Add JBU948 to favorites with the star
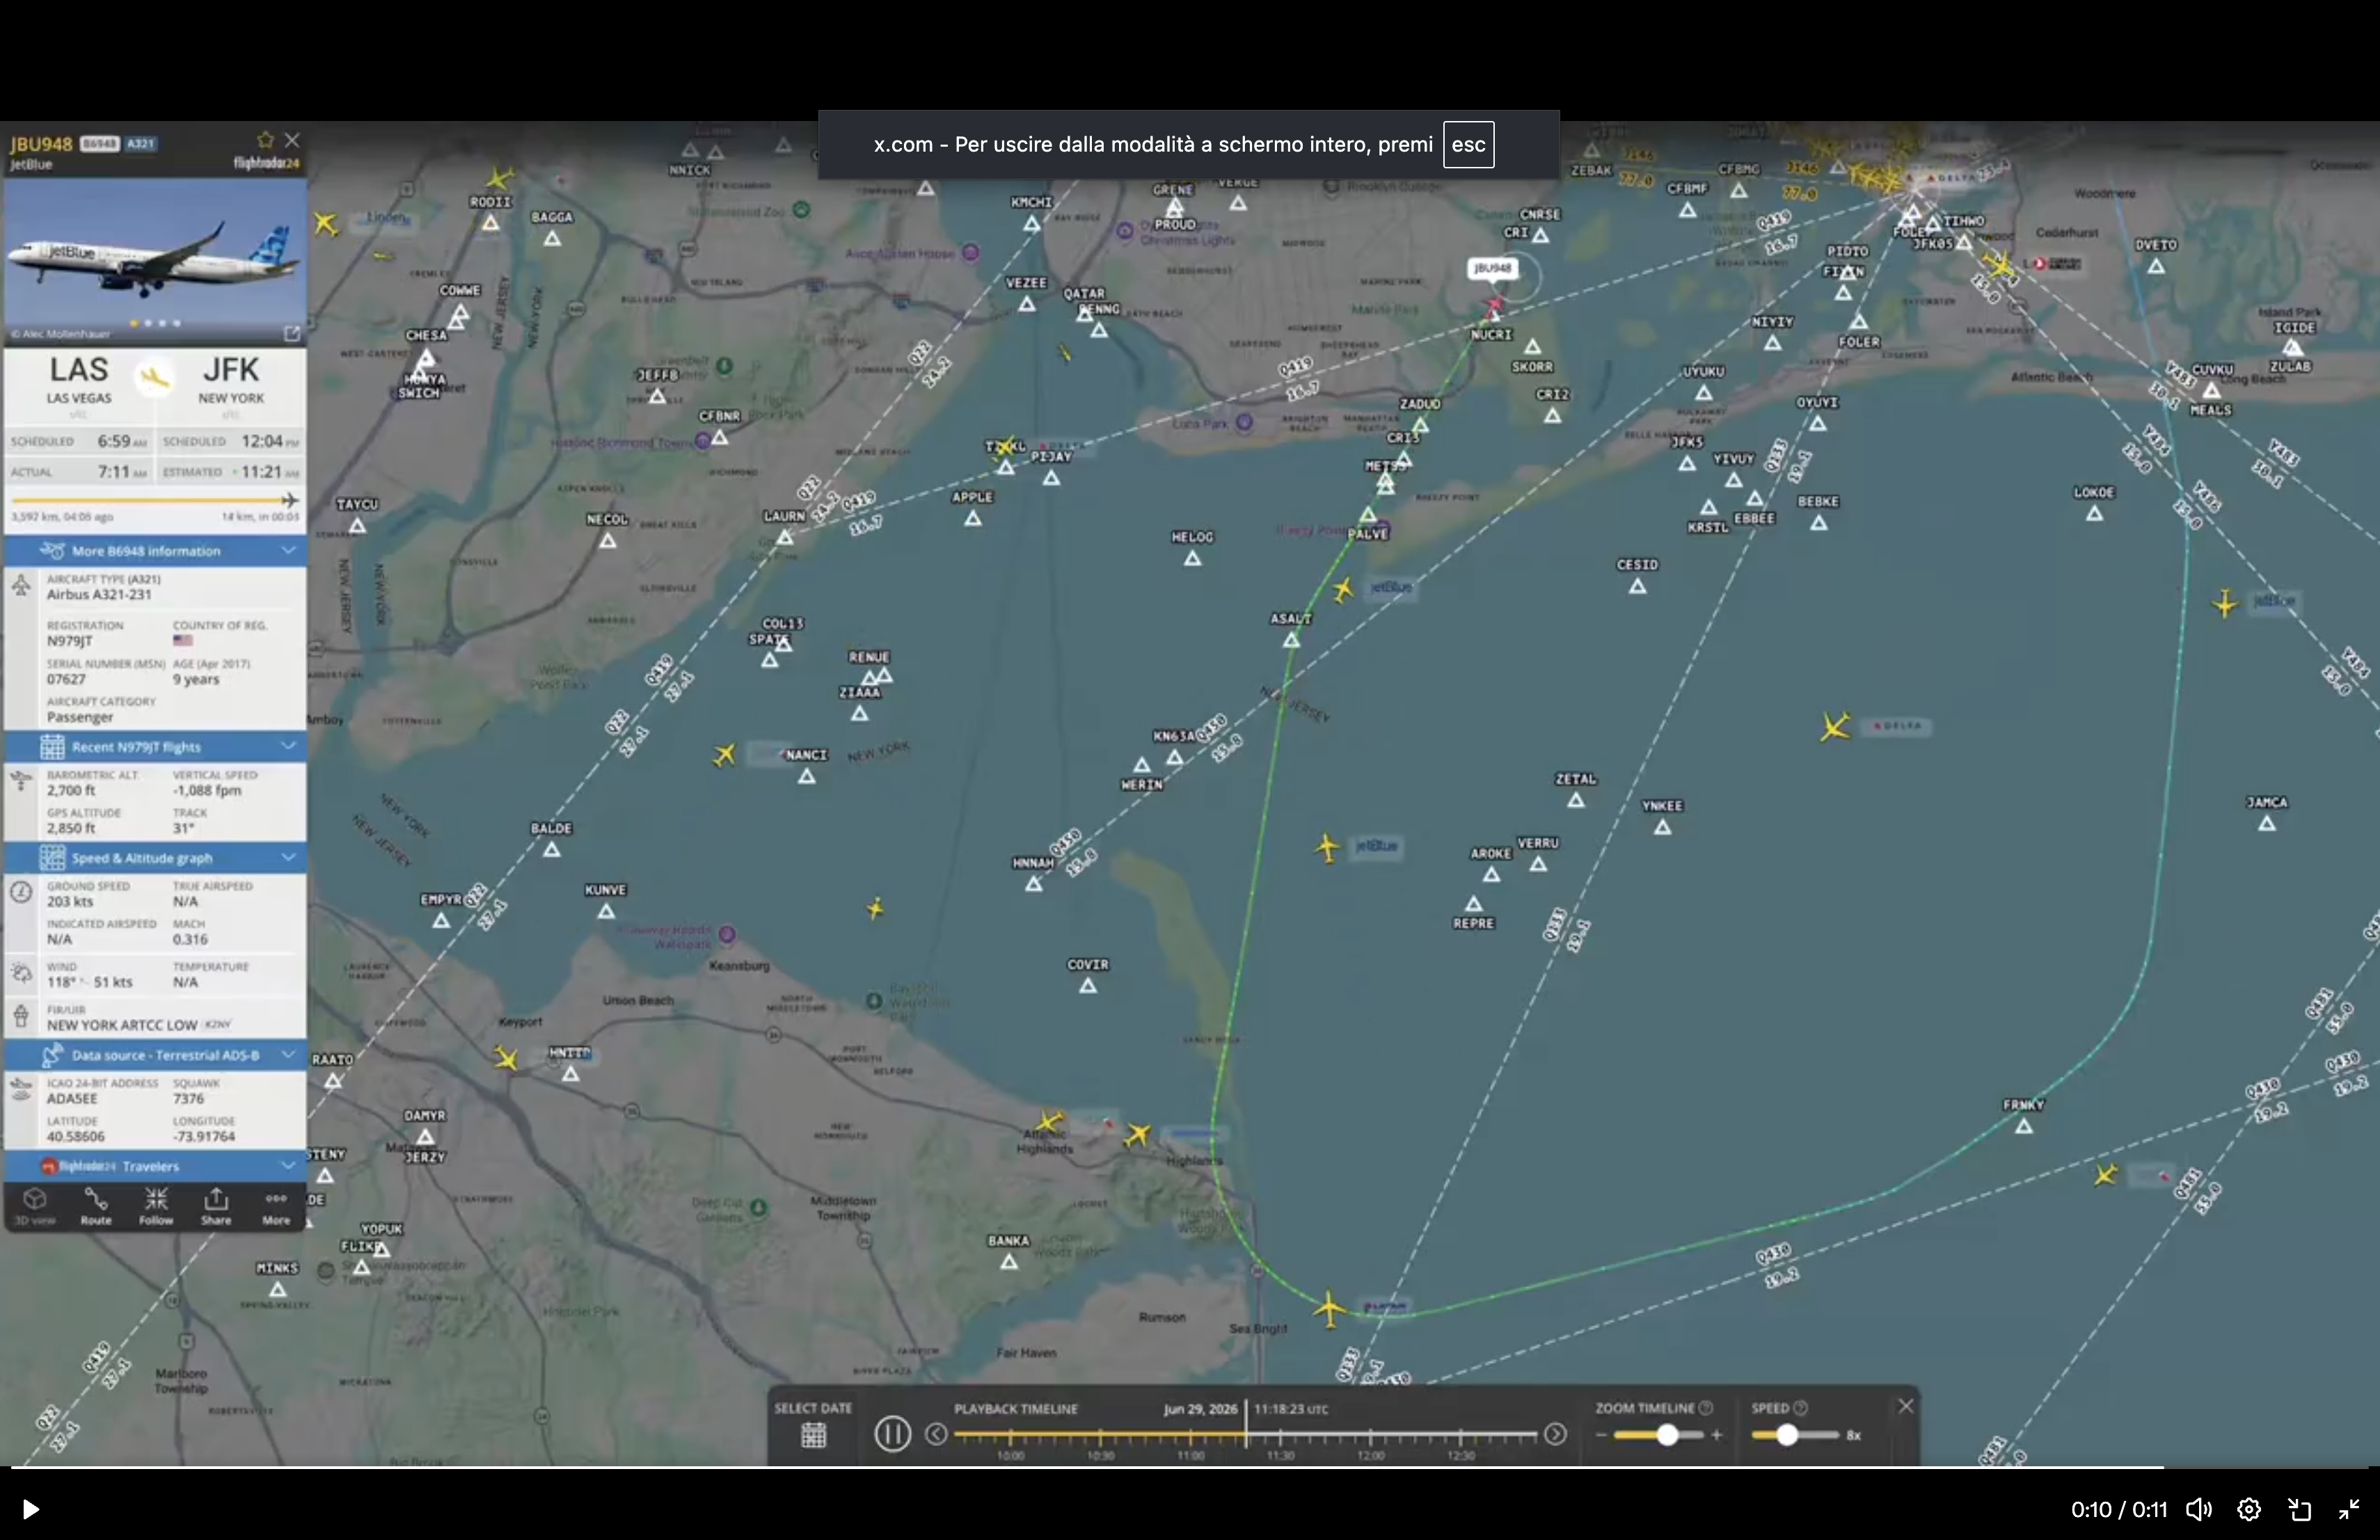2380x1540 pixels. pyautogui.click(x=265, y=140)
